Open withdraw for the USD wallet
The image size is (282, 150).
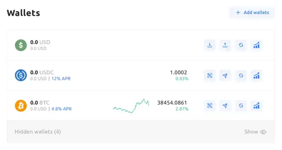[225, 45]
